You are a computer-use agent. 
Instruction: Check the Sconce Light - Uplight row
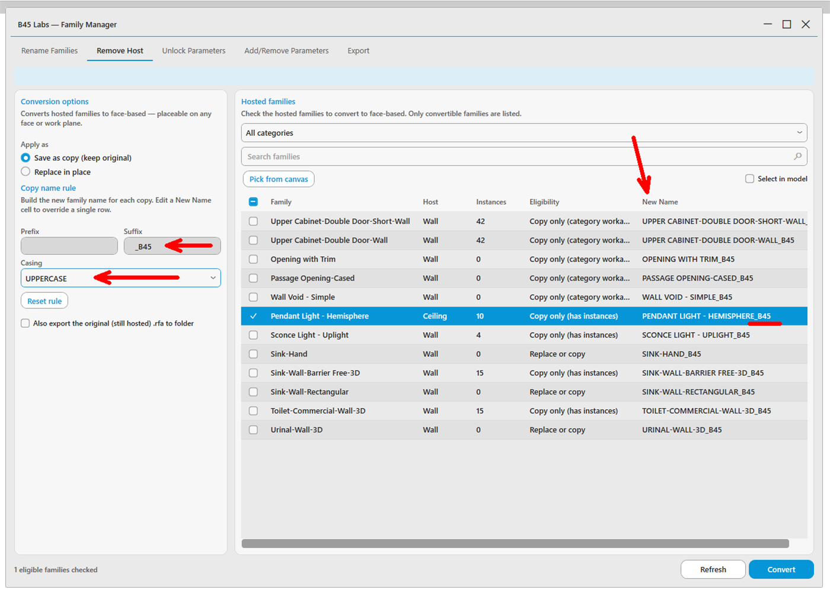(x=253, y=335)
